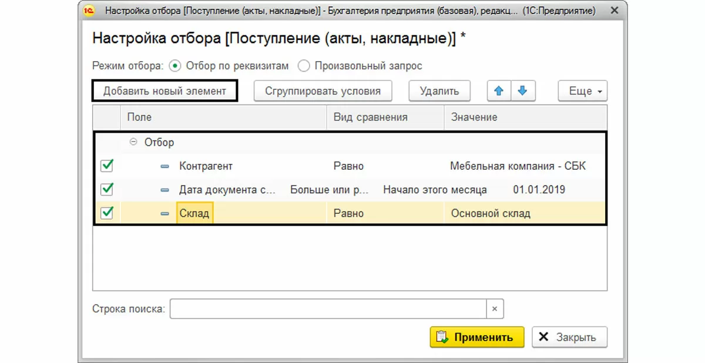Click the dash icon beside Склад
Image resolution: width=705 pixels, height=363 pixels.
(x=165, y=213)
